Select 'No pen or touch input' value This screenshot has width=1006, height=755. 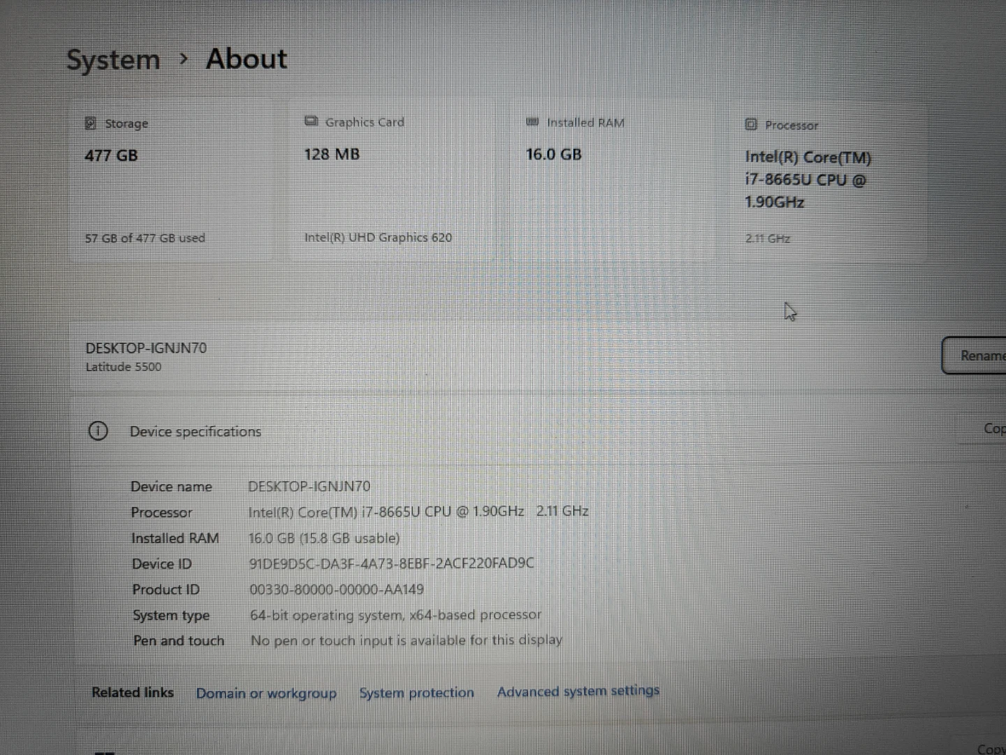point(407,640)
